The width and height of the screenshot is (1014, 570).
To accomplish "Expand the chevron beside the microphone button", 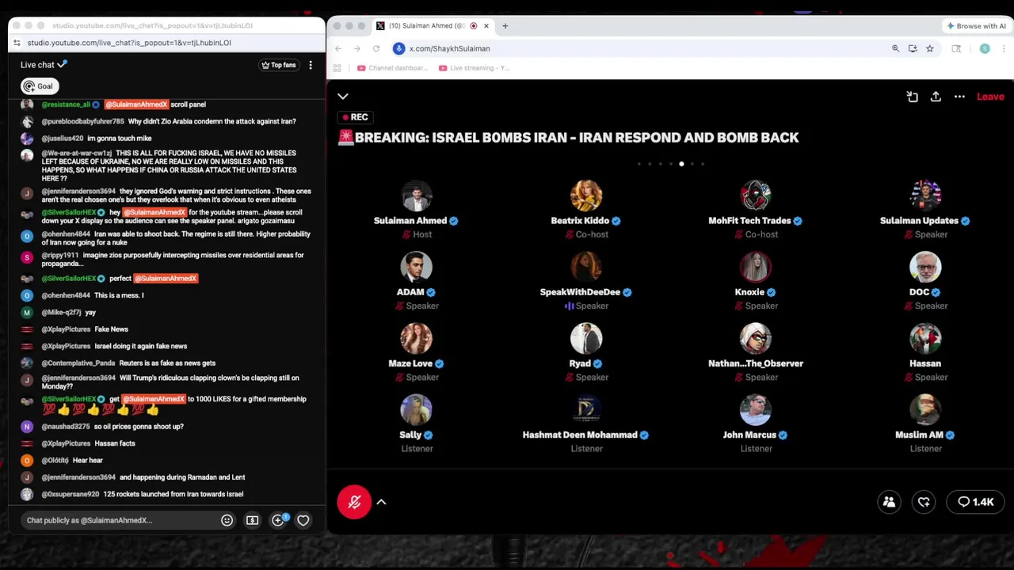I will pos(381,502).
